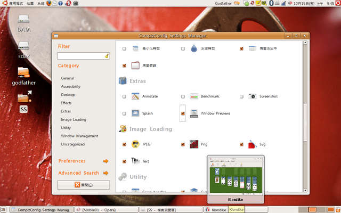The height and width of the screenshot is (213, 341).
Task: Click the Bluetooth tray icon
Action: click(271, 3)
